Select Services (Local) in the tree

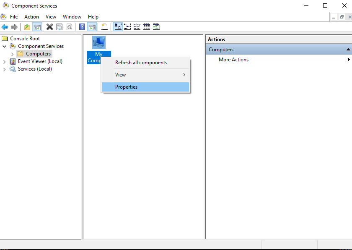click(x=35, y=69)
